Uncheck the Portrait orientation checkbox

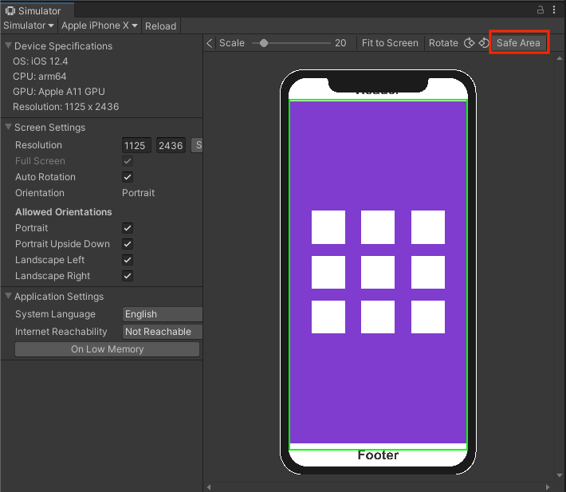coord(128,228)
